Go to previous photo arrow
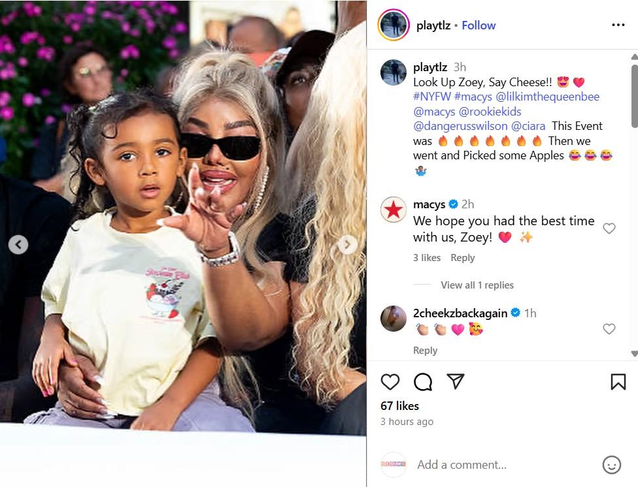 click(x=18, y=245)
